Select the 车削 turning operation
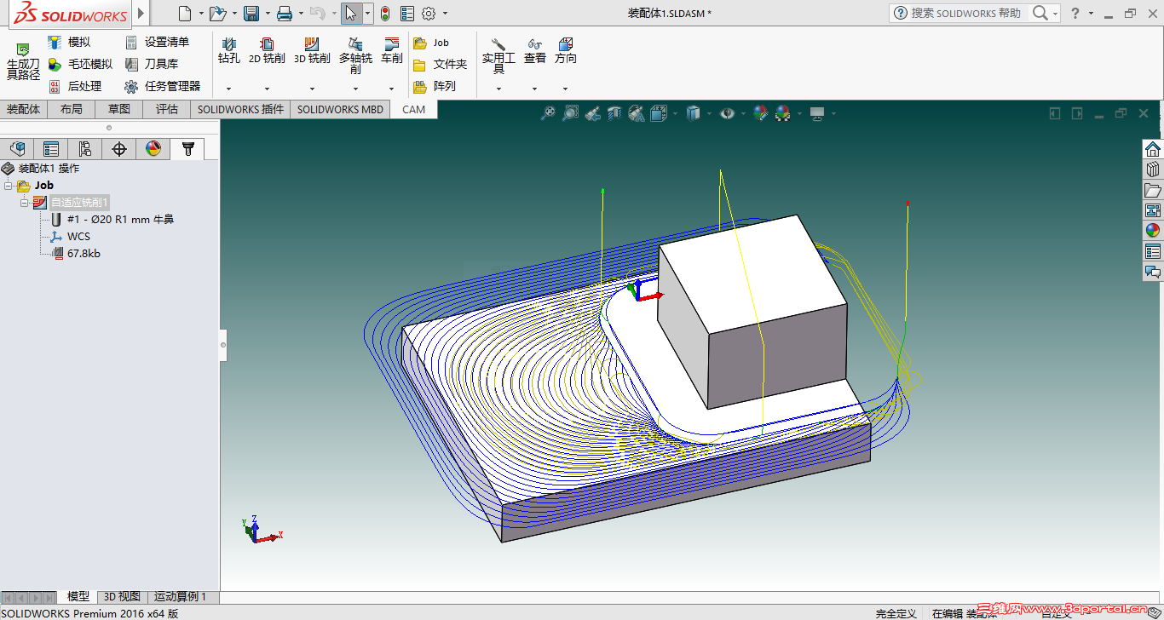This screenshot has height=620, width=1164. tap(392, 51)
